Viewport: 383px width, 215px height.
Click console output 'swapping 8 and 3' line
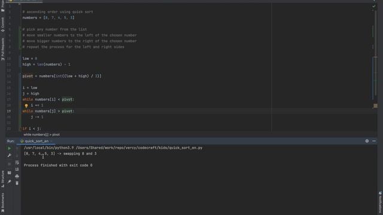click(x=60, y=153)
